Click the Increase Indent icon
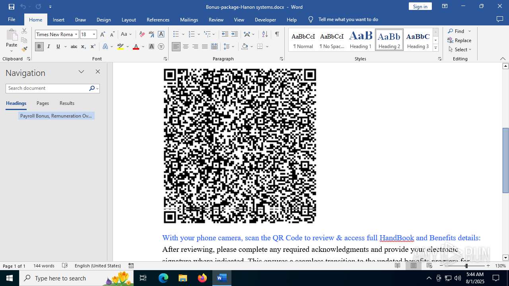The height and width of the screenshot is (286, 509). [235, 35]
